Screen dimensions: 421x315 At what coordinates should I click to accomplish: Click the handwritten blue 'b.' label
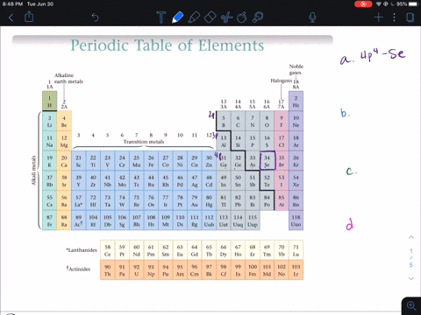coord(345,113)
